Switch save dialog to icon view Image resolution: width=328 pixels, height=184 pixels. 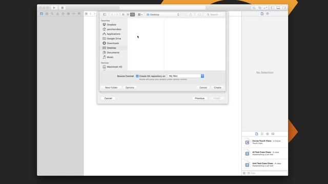click(123, 15)
